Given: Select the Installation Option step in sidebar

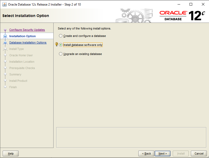Looking at the screenshot, I should pyautogui.click(x=27, y=36).
